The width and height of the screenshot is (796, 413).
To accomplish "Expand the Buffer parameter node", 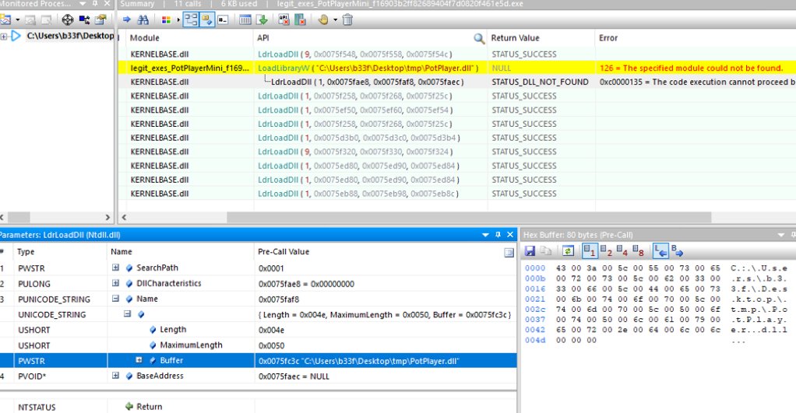I will [139, 360].
